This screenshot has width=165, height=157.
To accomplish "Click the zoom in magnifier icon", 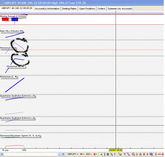I will [133, 154].
